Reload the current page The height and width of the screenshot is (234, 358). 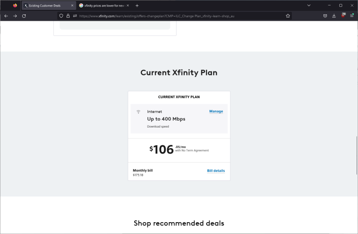tap(24, 16)
